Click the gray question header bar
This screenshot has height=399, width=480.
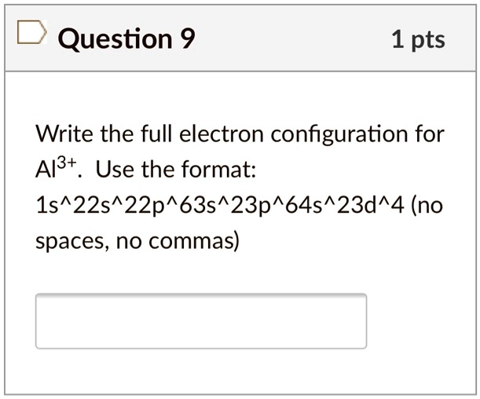coord(299,39)
